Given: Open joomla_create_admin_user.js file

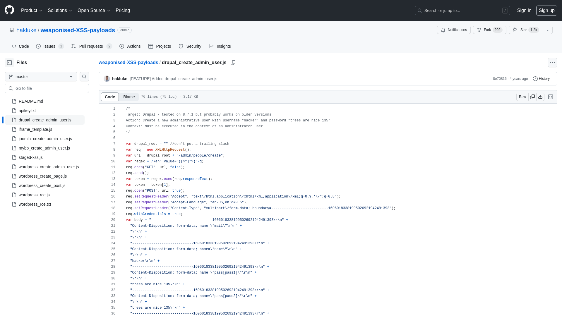Looking at the screenshot, I should click(x=44, y=139).
